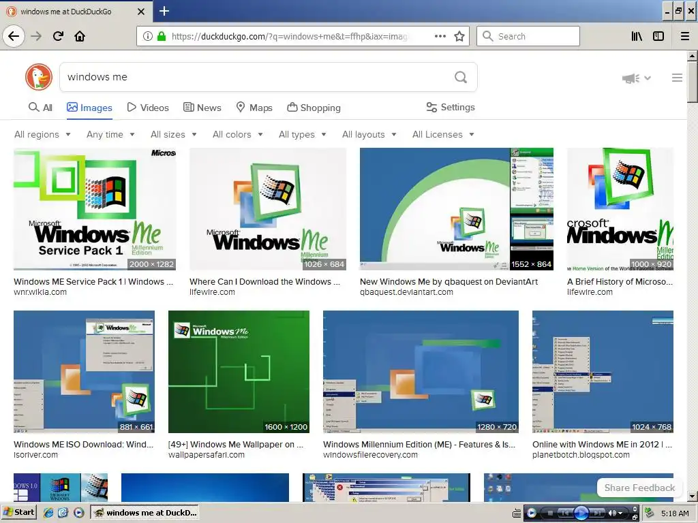Viewport: 698px width, 523px height.
Task: Bookmark this page with the star icon
Action: coord(459,36)
